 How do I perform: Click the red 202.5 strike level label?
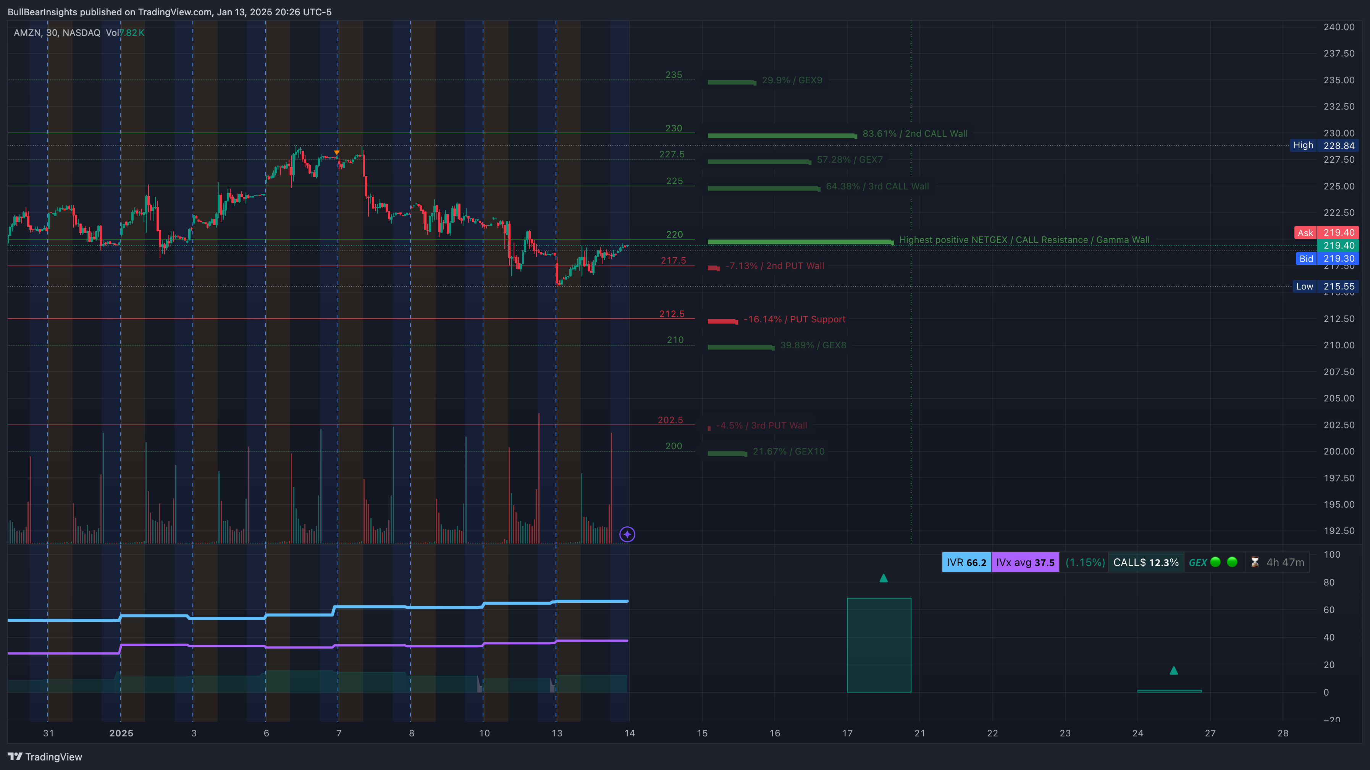point(670,420)
